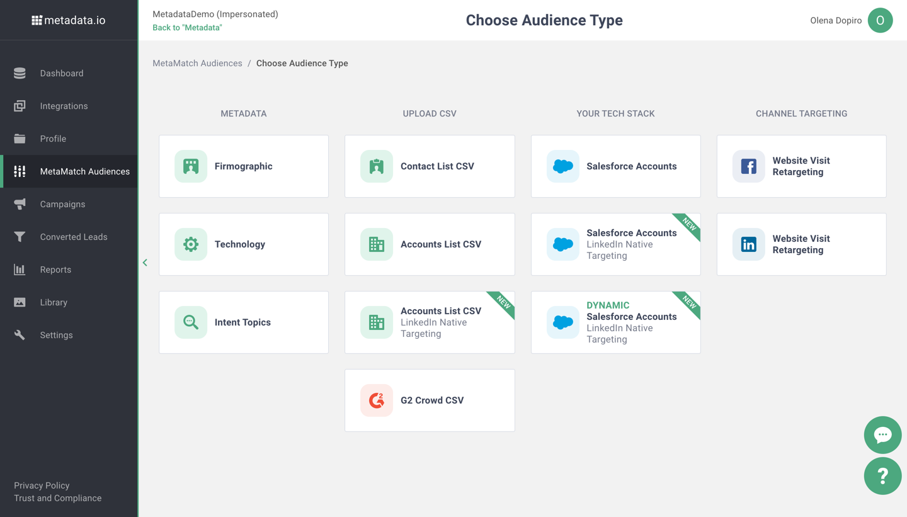Click the Facebook Website Visit Retargeting icon
This screenshot has height=517, width=907.
point(748,166)
